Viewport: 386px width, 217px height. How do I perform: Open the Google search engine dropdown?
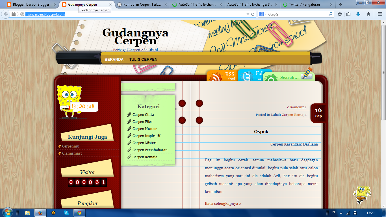(263, 14)
